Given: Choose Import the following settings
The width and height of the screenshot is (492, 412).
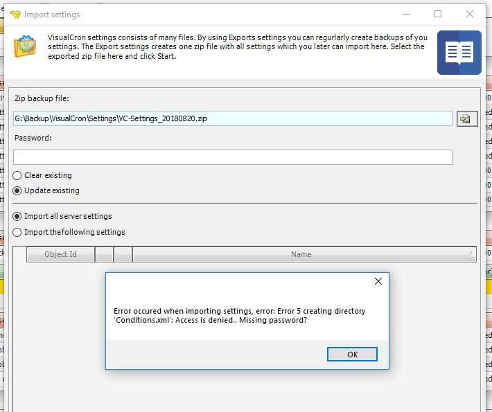Looking at the screenshot, I should [x=17, y=232].
